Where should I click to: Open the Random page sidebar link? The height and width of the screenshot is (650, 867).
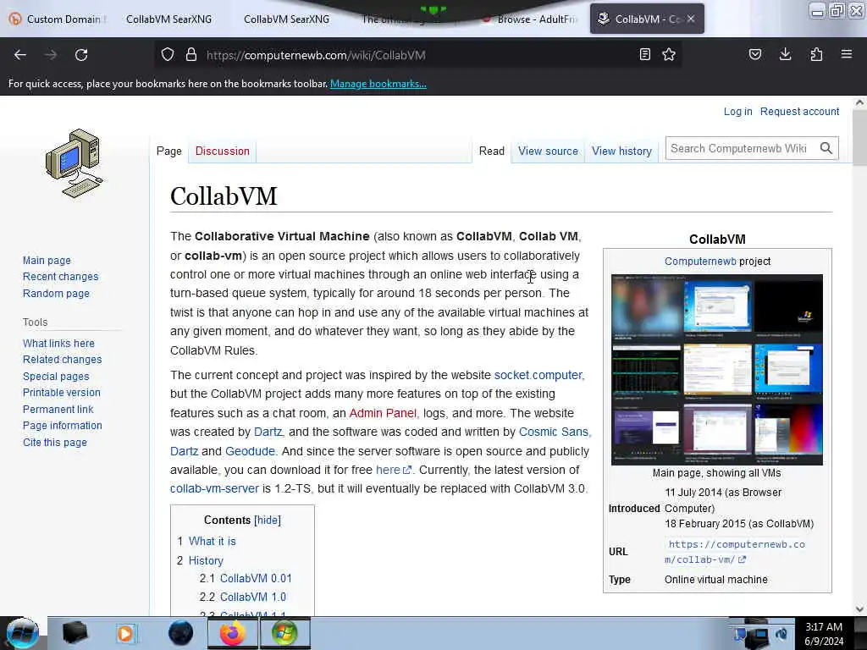[56, 293]
